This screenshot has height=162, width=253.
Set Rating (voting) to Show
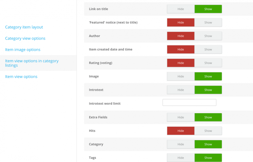(x=208, y=63)
